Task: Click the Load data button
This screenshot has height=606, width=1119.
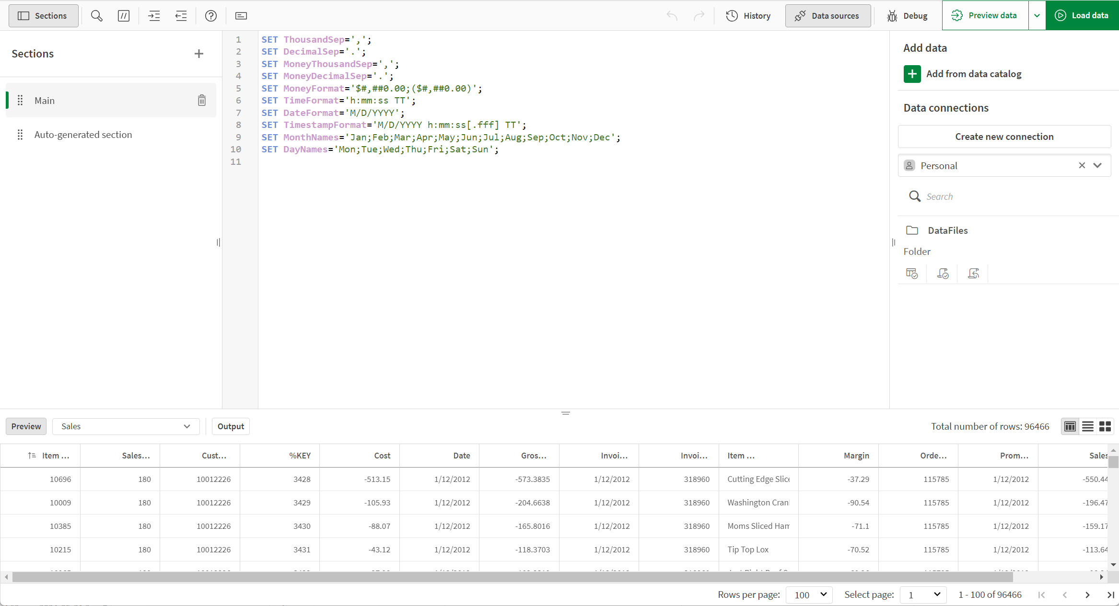Action: tap(1082, 16)
